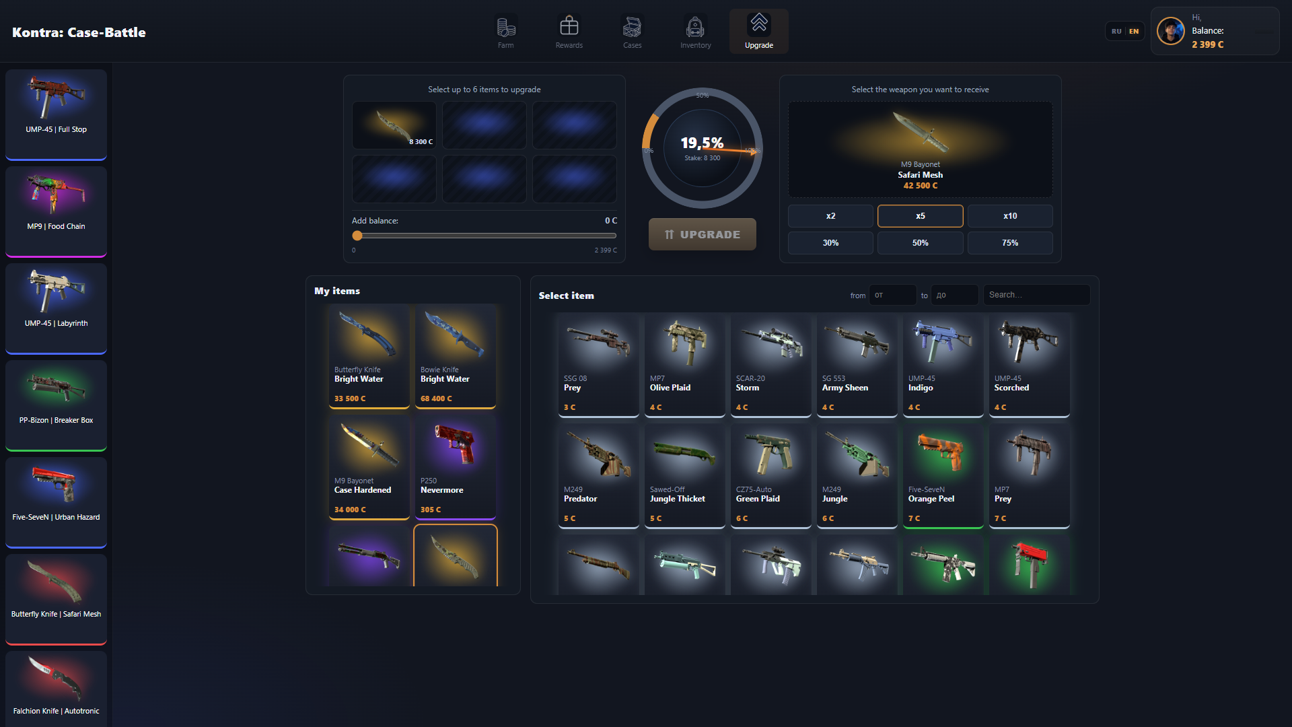Choose the M249 Predator item

pos(599,477)
